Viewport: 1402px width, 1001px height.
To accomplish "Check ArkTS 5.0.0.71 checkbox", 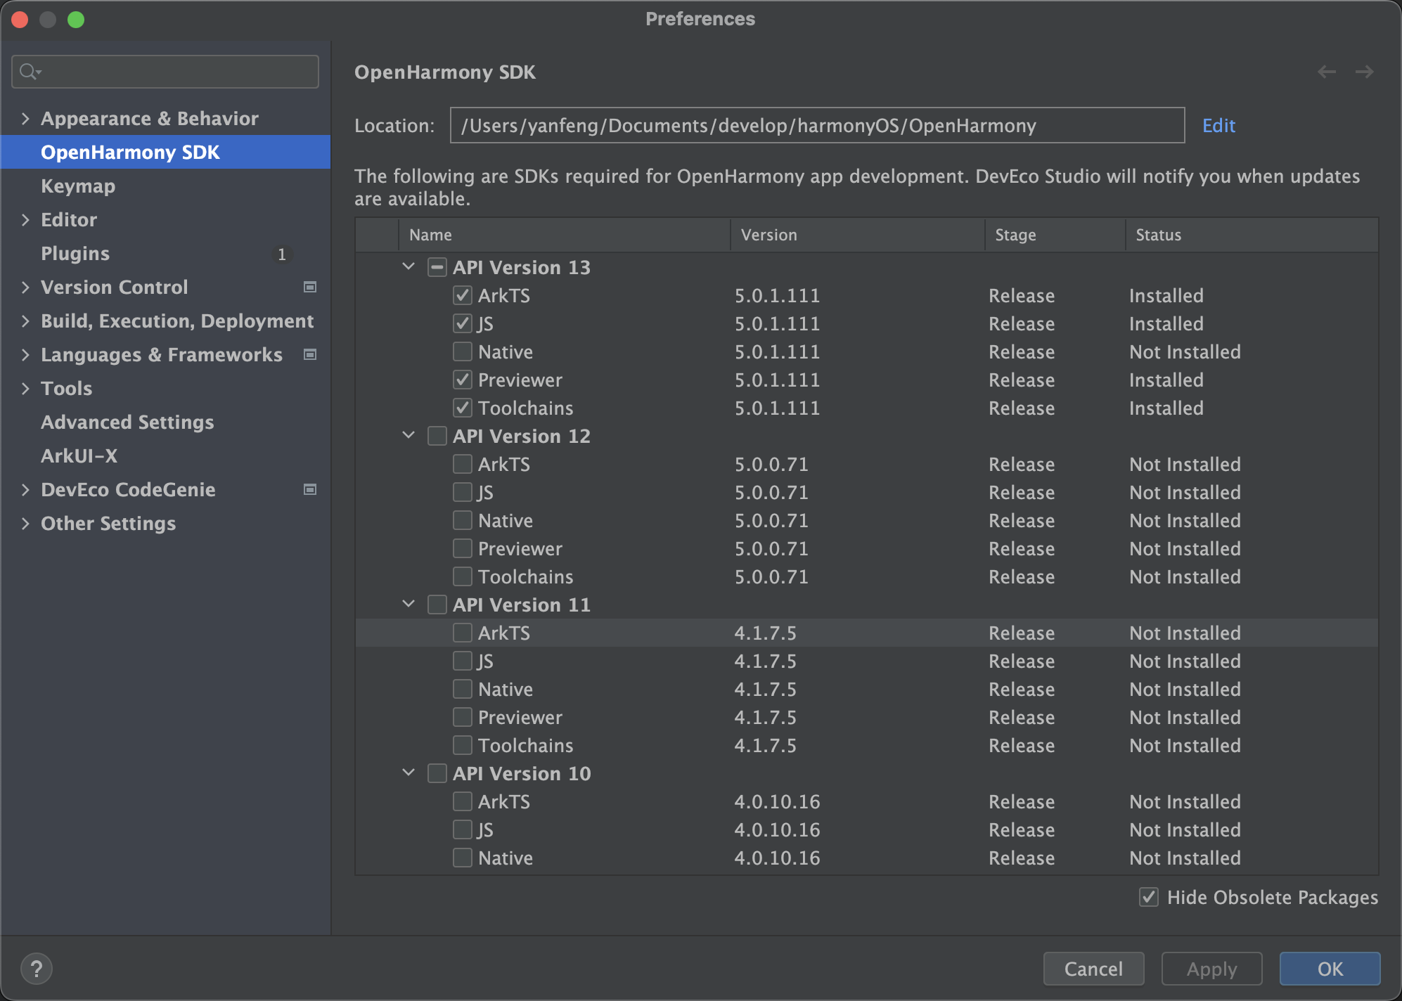I will pyautogui.click(x=463, y=464).
